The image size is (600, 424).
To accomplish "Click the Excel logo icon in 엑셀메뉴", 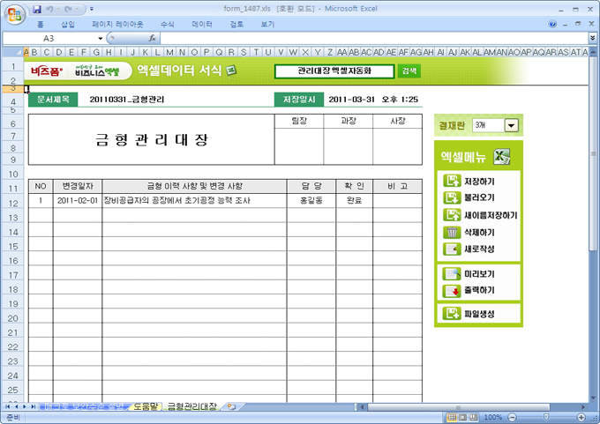I will [501, 157].
